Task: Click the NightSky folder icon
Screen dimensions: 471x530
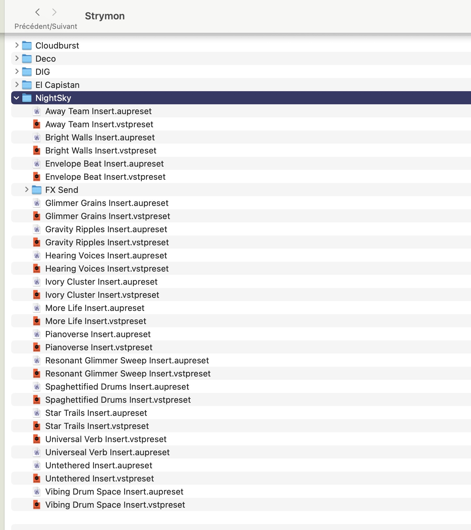Action: click(27, 98)
